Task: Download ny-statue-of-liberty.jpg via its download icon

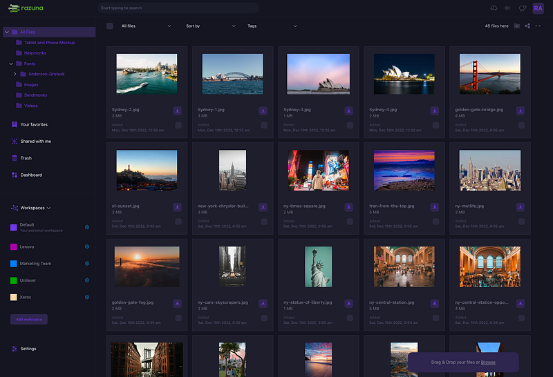Action: pyautogui.click(x=349, y=303)
